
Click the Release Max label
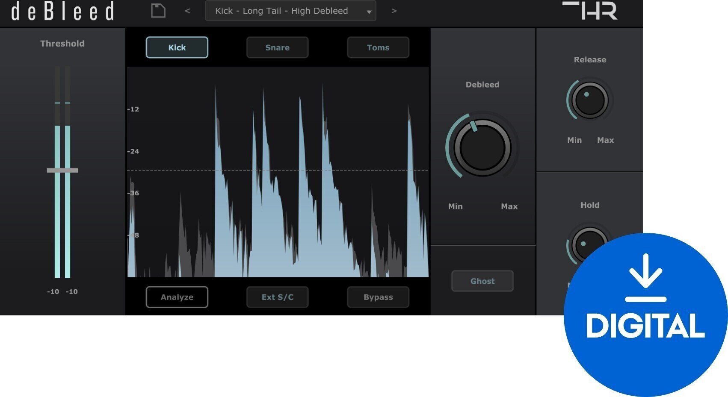tap(605, 140)
